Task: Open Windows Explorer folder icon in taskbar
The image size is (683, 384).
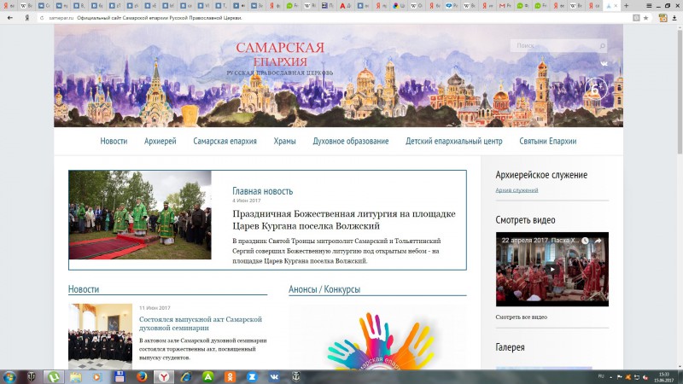Action: (x=75, y=377)
